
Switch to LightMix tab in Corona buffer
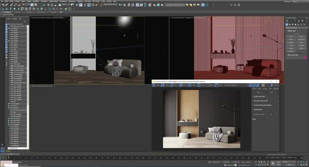point(276,89)
